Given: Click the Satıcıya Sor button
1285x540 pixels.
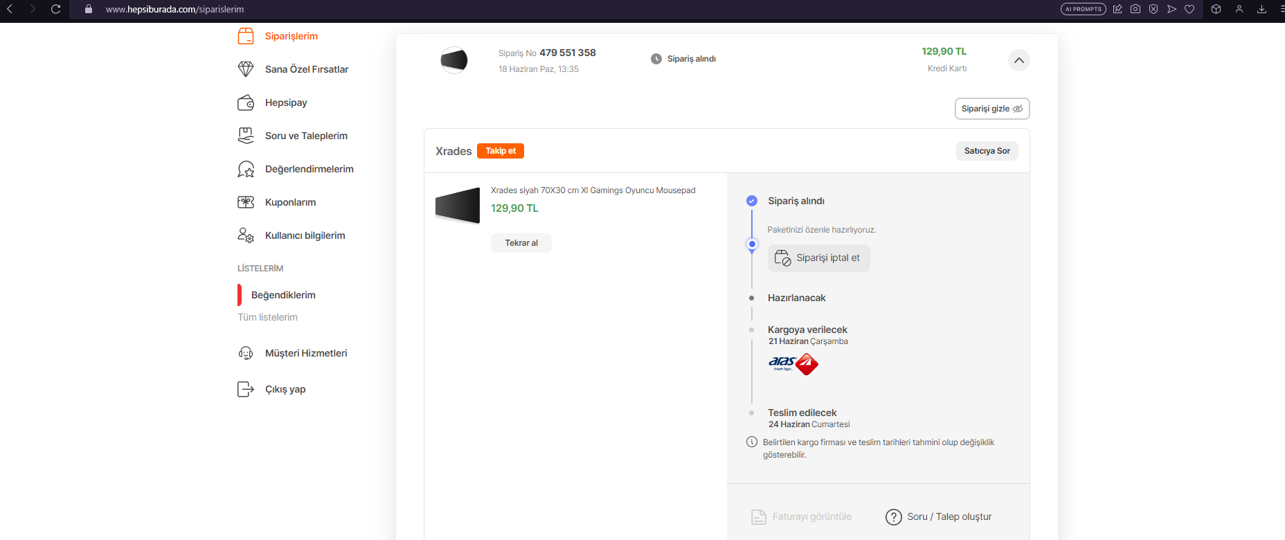Looking at the screenshot, I should (x=987, y=151).
